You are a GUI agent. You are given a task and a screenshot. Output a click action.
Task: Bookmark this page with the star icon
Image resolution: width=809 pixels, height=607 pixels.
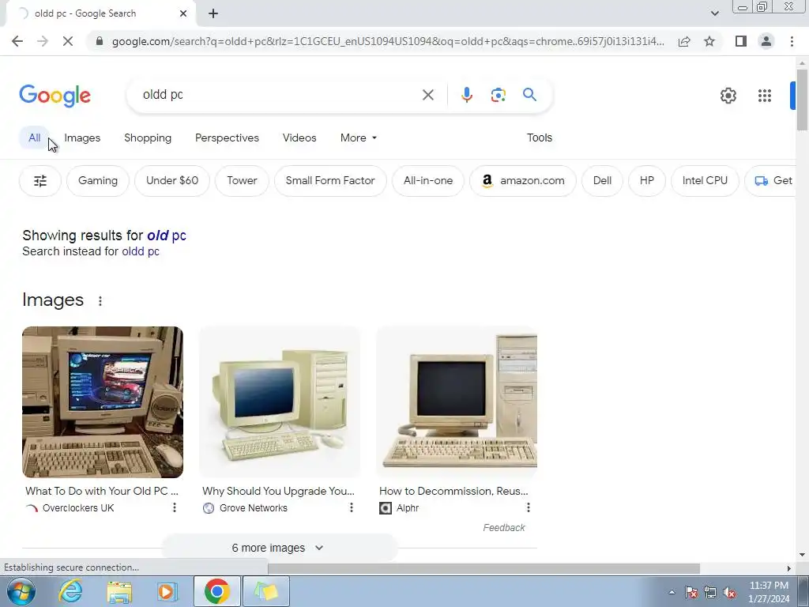pyautogui.click(x=709, y=41)
